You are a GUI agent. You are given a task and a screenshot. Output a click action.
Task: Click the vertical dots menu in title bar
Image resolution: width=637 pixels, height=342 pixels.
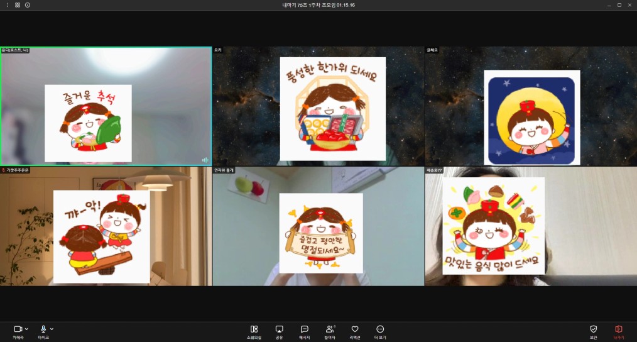click(x=8, y=4)
